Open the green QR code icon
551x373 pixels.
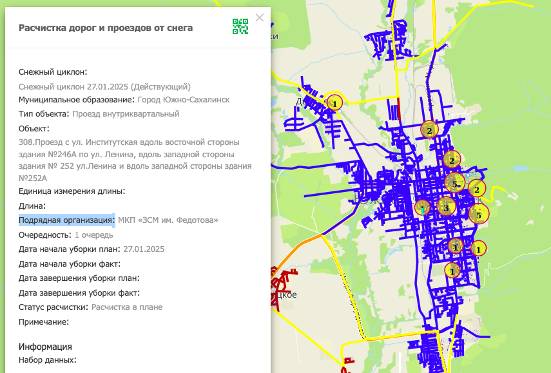240,26
